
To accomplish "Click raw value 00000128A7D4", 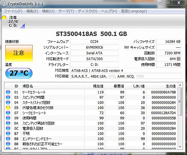I will (163, 113).
